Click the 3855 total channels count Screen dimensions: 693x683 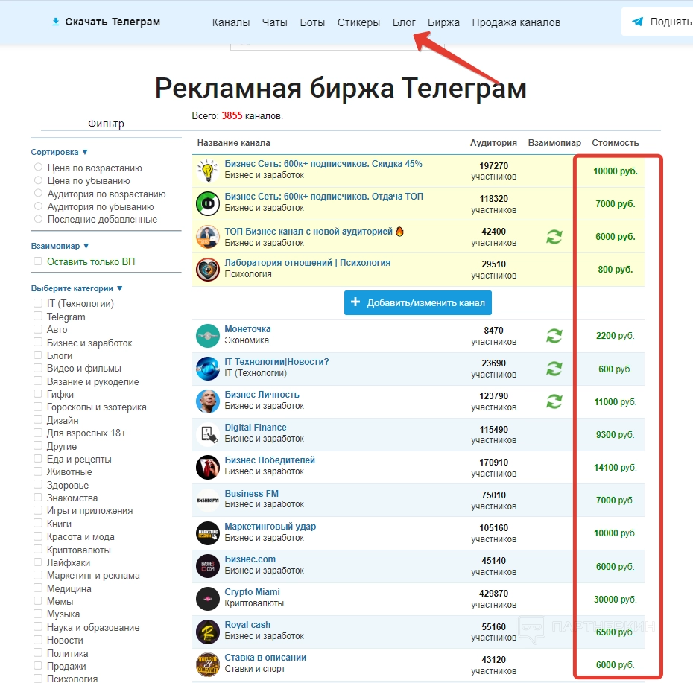point(232,115)
